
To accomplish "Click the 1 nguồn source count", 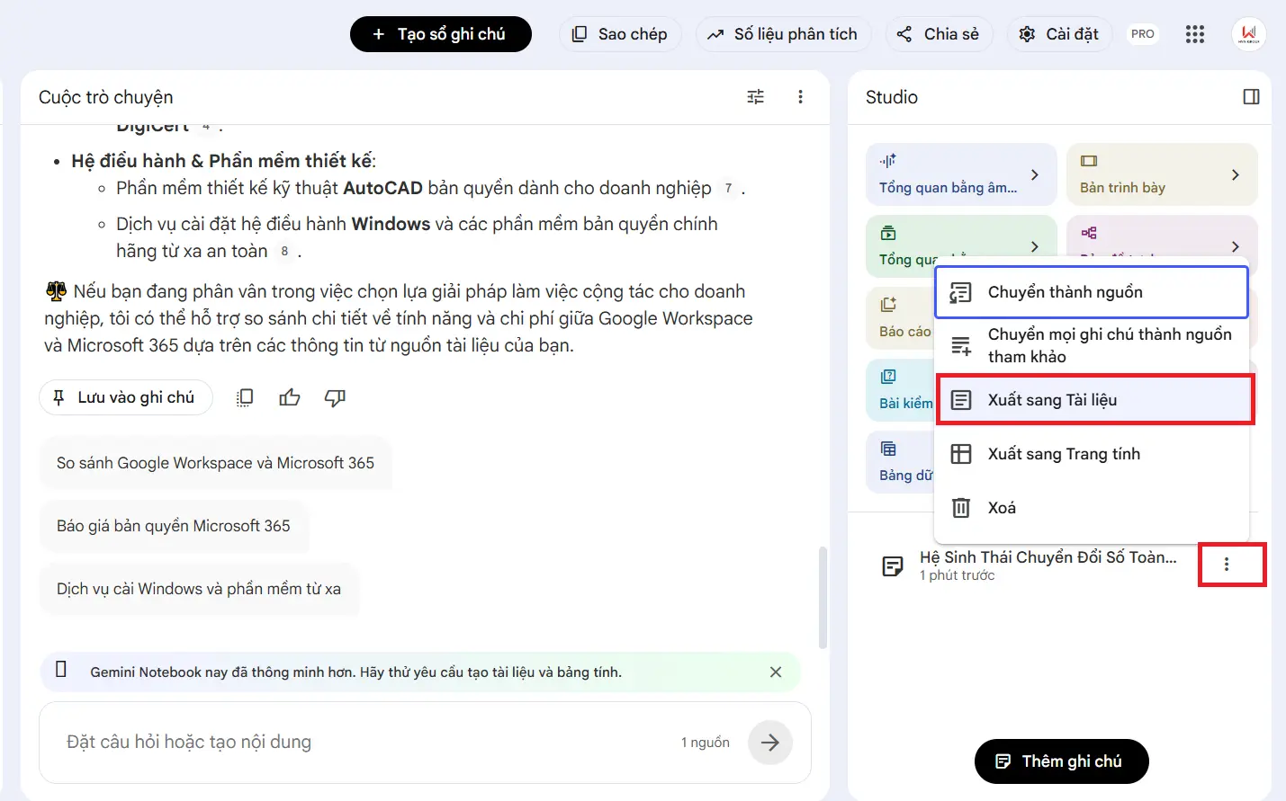I will pyautogui.click(x=706, y=743).
